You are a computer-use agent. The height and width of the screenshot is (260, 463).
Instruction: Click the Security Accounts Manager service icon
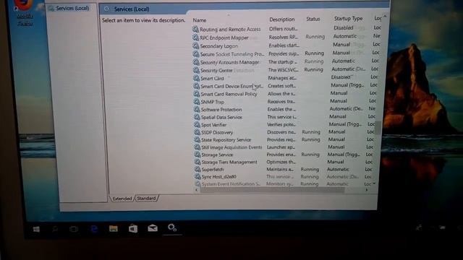coord(196,62)
